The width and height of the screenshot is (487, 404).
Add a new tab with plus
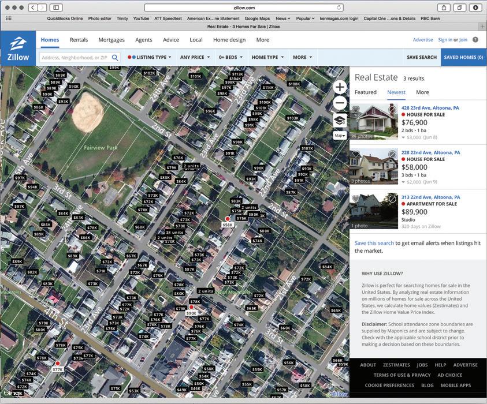482,27
